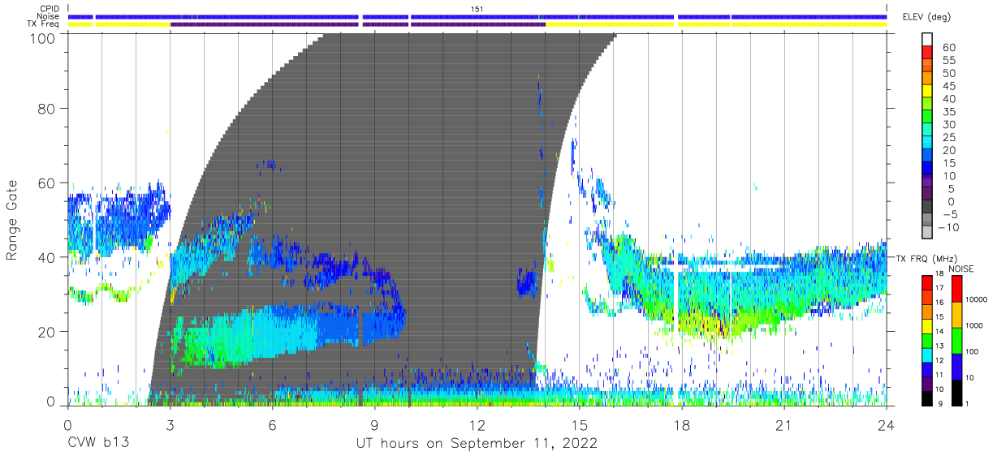Click the elevation colorbar label '30'
The image size is (997, 460).
click(x=949, y=124)
